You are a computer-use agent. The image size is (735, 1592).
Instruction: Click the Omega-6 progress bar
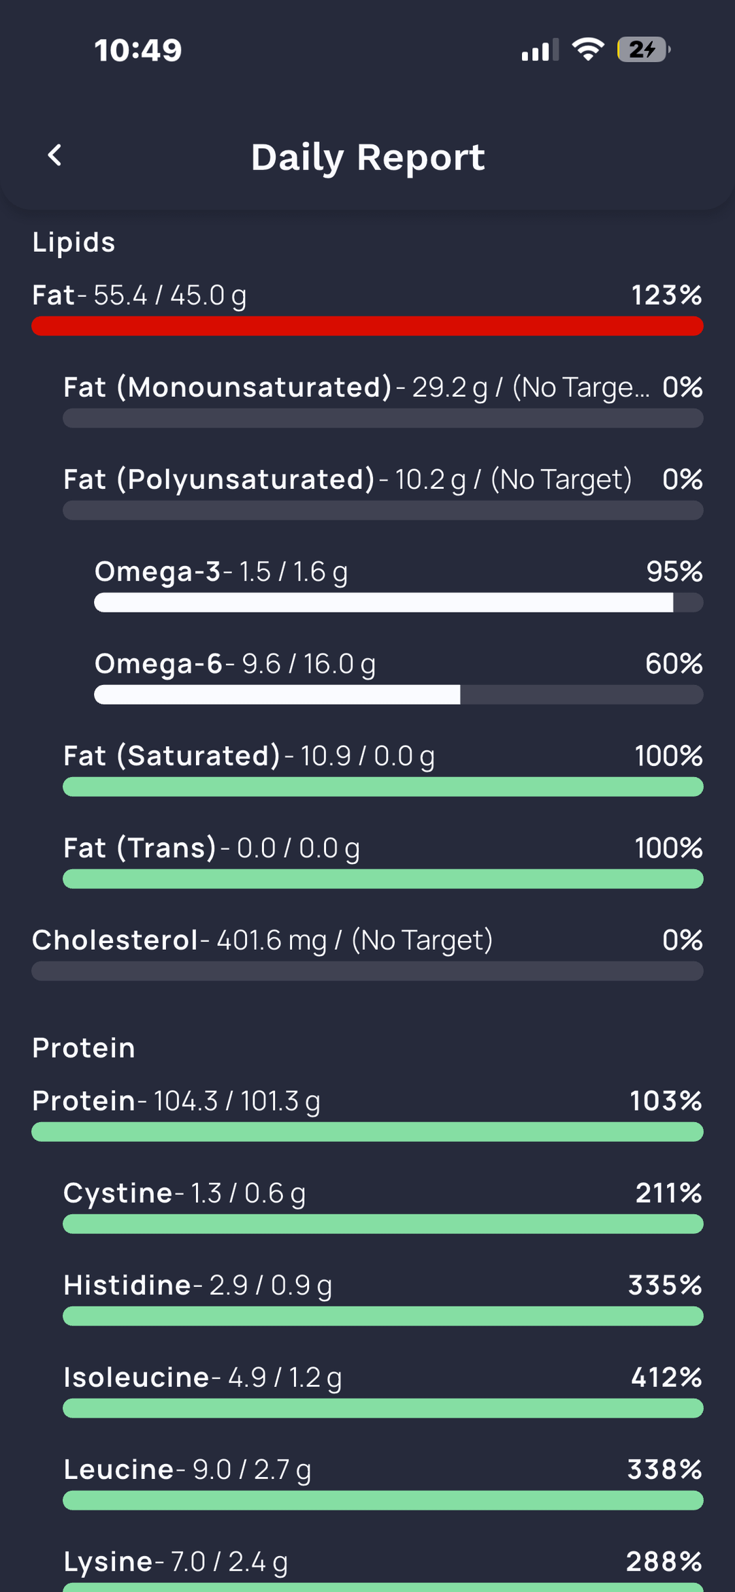[398, 695]
